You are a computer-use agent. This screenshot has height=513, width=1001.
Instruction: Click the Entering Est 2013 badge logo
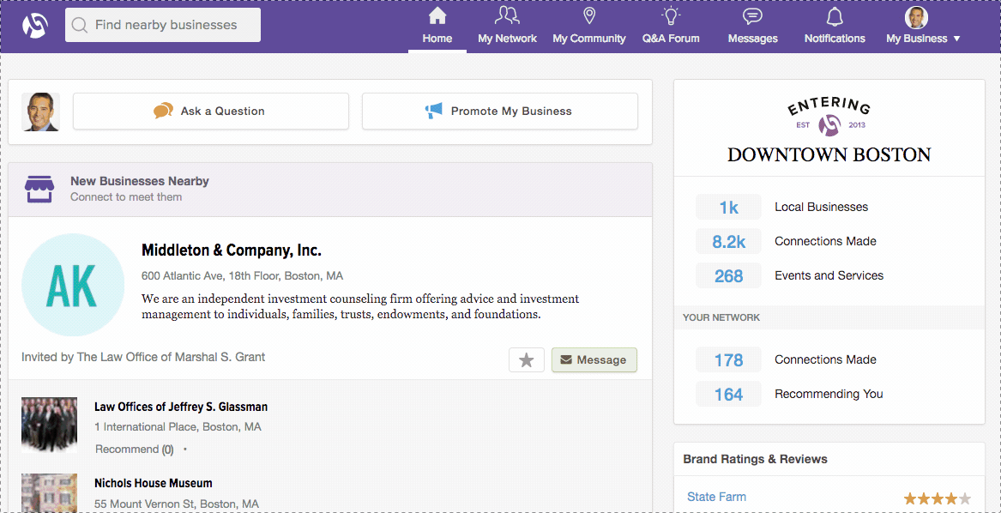coord(829,117)
